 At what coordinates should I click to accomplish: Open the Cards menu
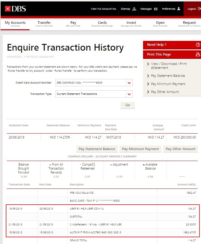(x=102, y=24)
